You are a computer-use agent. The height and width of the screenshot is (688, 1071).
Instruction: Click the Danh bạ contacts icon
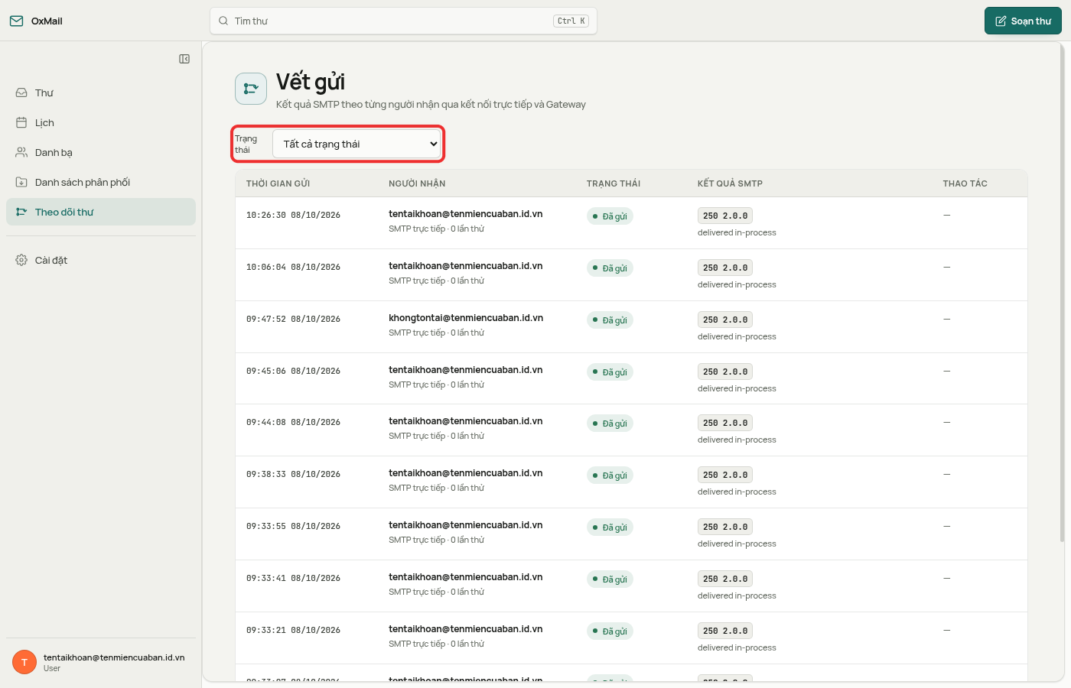[x=21, y=152]
